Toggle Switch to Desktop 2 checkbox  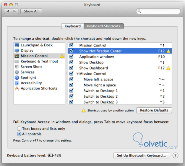click(71, 96)
